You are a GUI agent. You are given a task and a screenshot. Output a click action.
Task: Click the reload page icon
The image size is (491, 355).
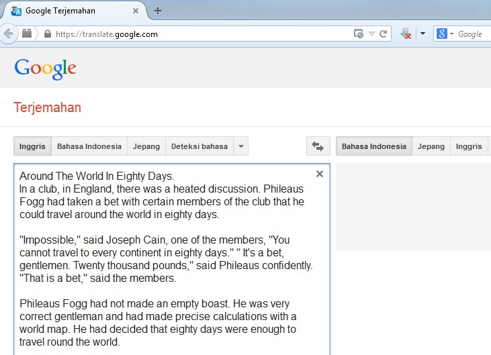click(x=383, y=34)
